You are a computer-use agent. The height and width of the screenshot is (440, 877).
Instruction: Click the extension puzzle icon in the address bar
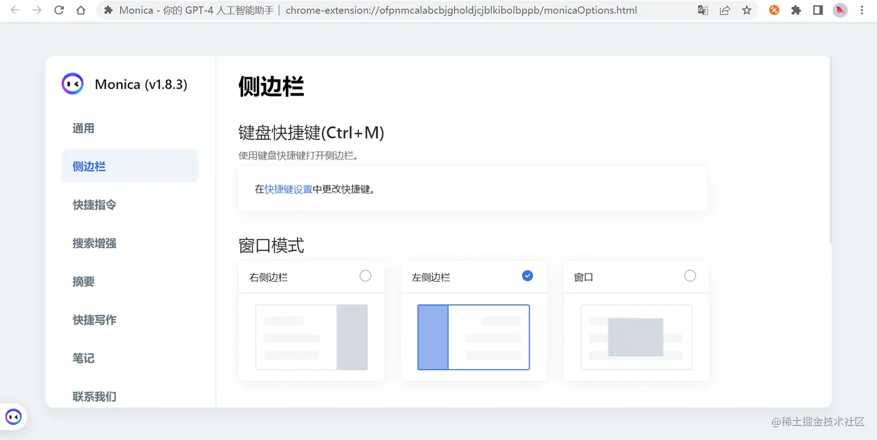click(108, 10)
